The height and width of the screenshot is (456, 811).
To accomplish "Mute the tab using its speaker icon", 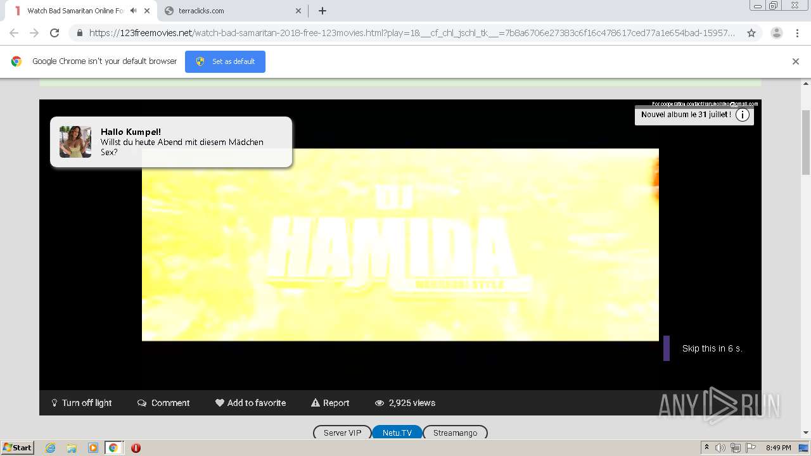I will pos(134,11).
